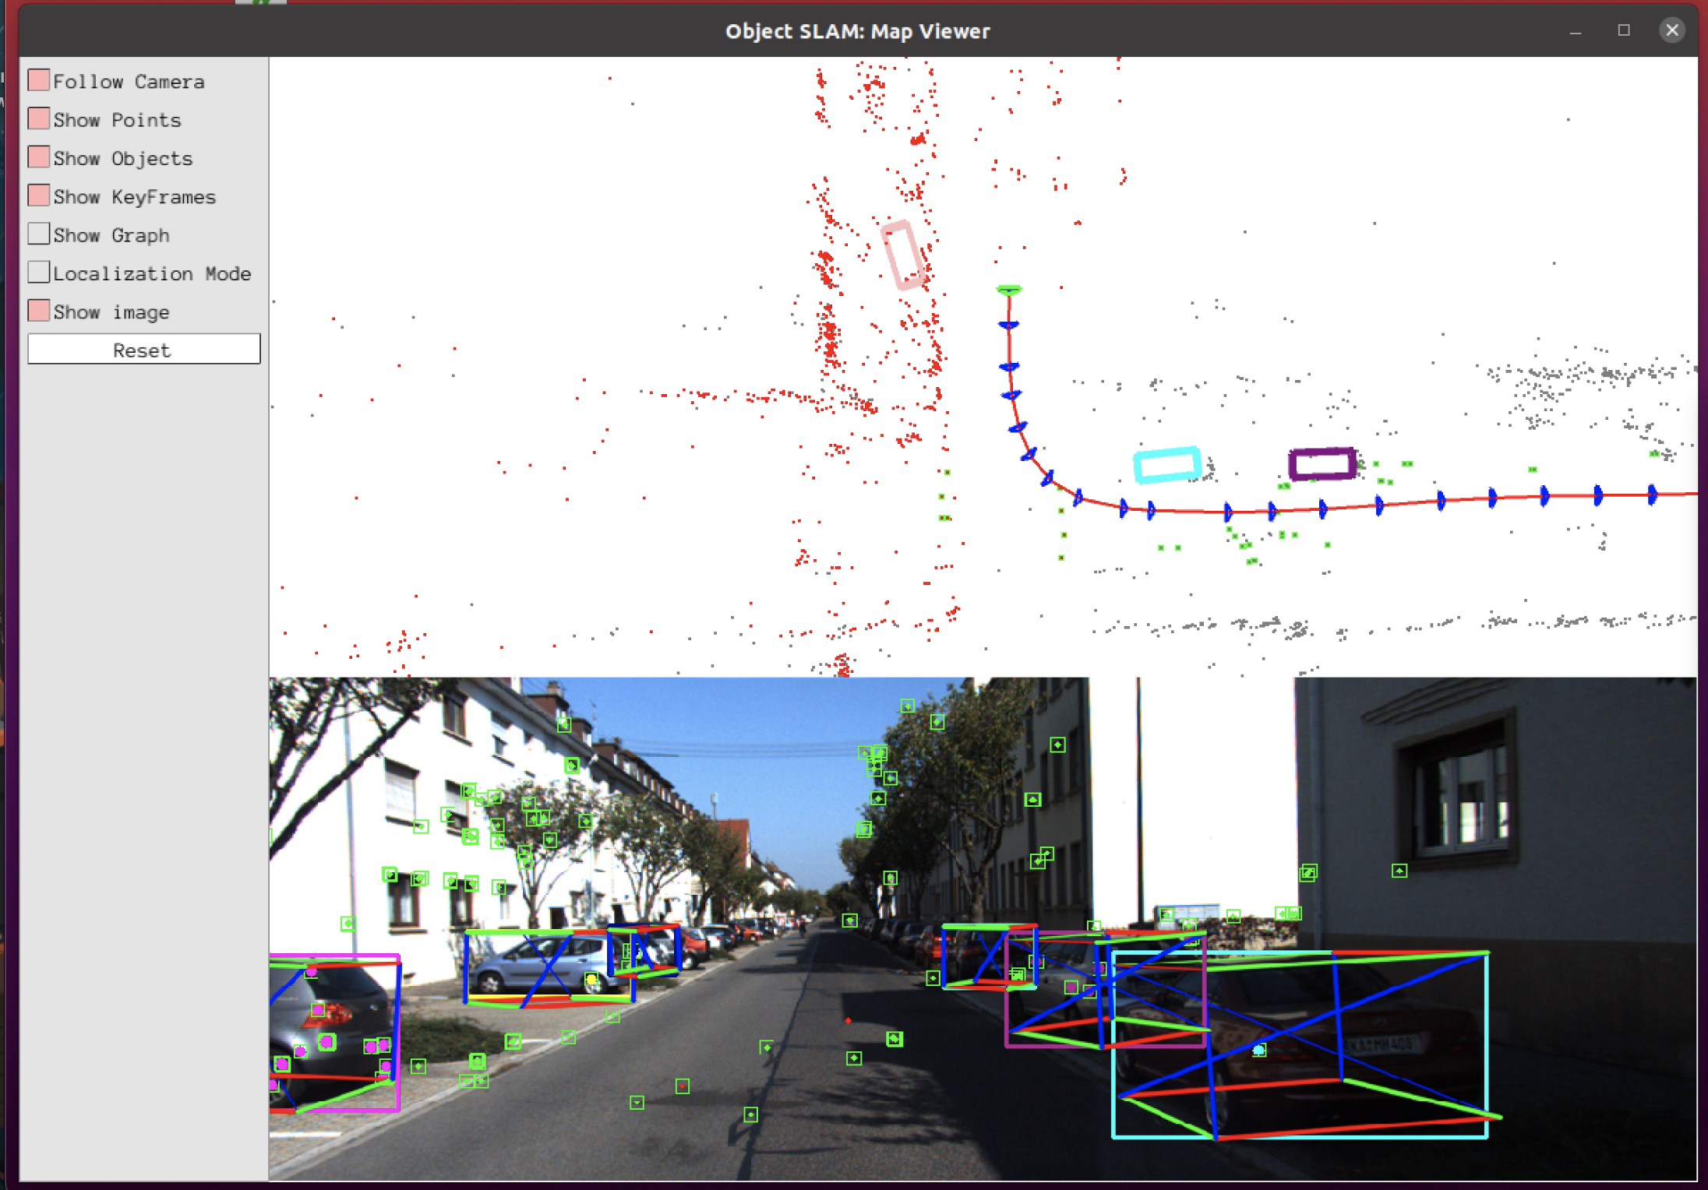Enable Localization Mode checkbox
The width and height of the screenshot is (1708, 1190).
[x=39, y=273]
